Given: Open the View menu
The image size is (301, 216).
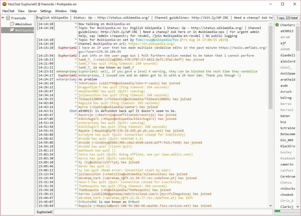Looking at the screenshot, I should pos(21,11).
